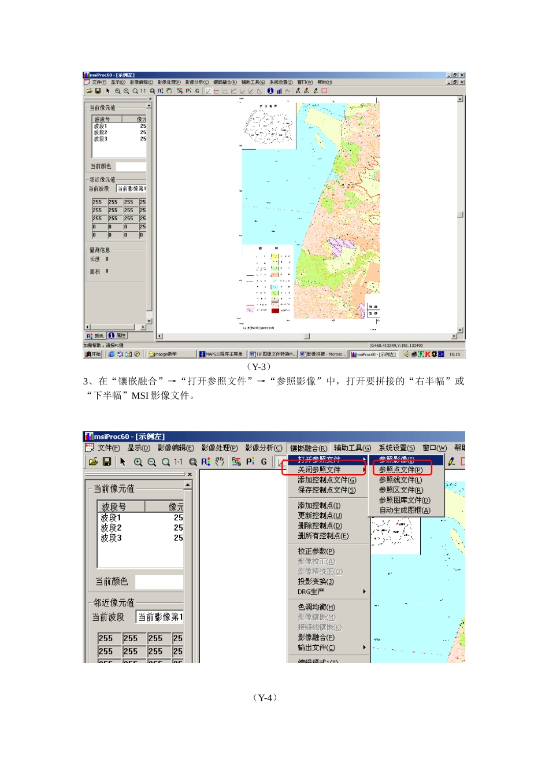Viewport: 549px width, 777px height.
Task: Click the Open file icon in figure Y-4 toolbar
Action: (93, 462)
